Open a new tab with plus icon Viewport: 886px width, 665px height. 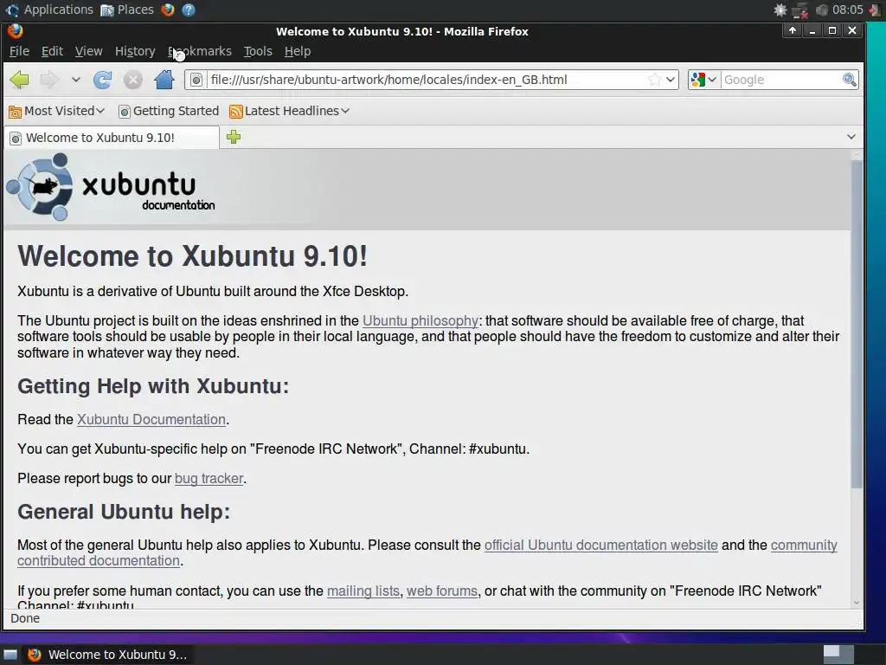tap(234, 137)
